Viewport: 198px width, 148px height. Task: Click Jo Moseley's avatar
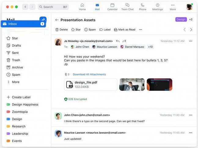tap(58, 42)
